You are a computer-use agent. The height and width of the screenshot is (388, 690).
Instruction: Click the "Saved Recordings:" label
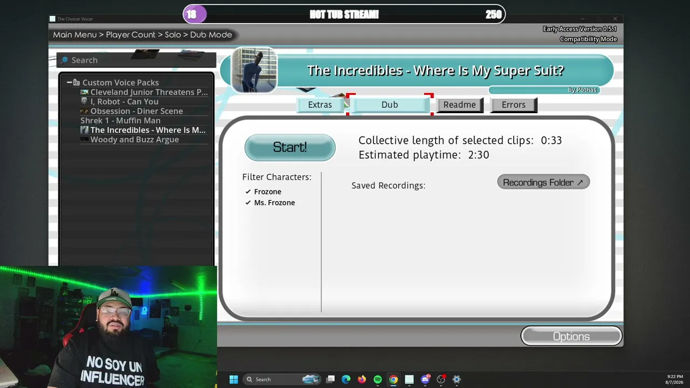click(x=388, y=185)
